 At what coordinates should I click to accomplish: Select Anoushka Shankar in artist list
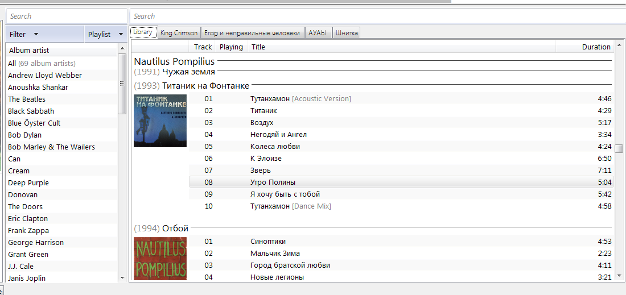62,88
